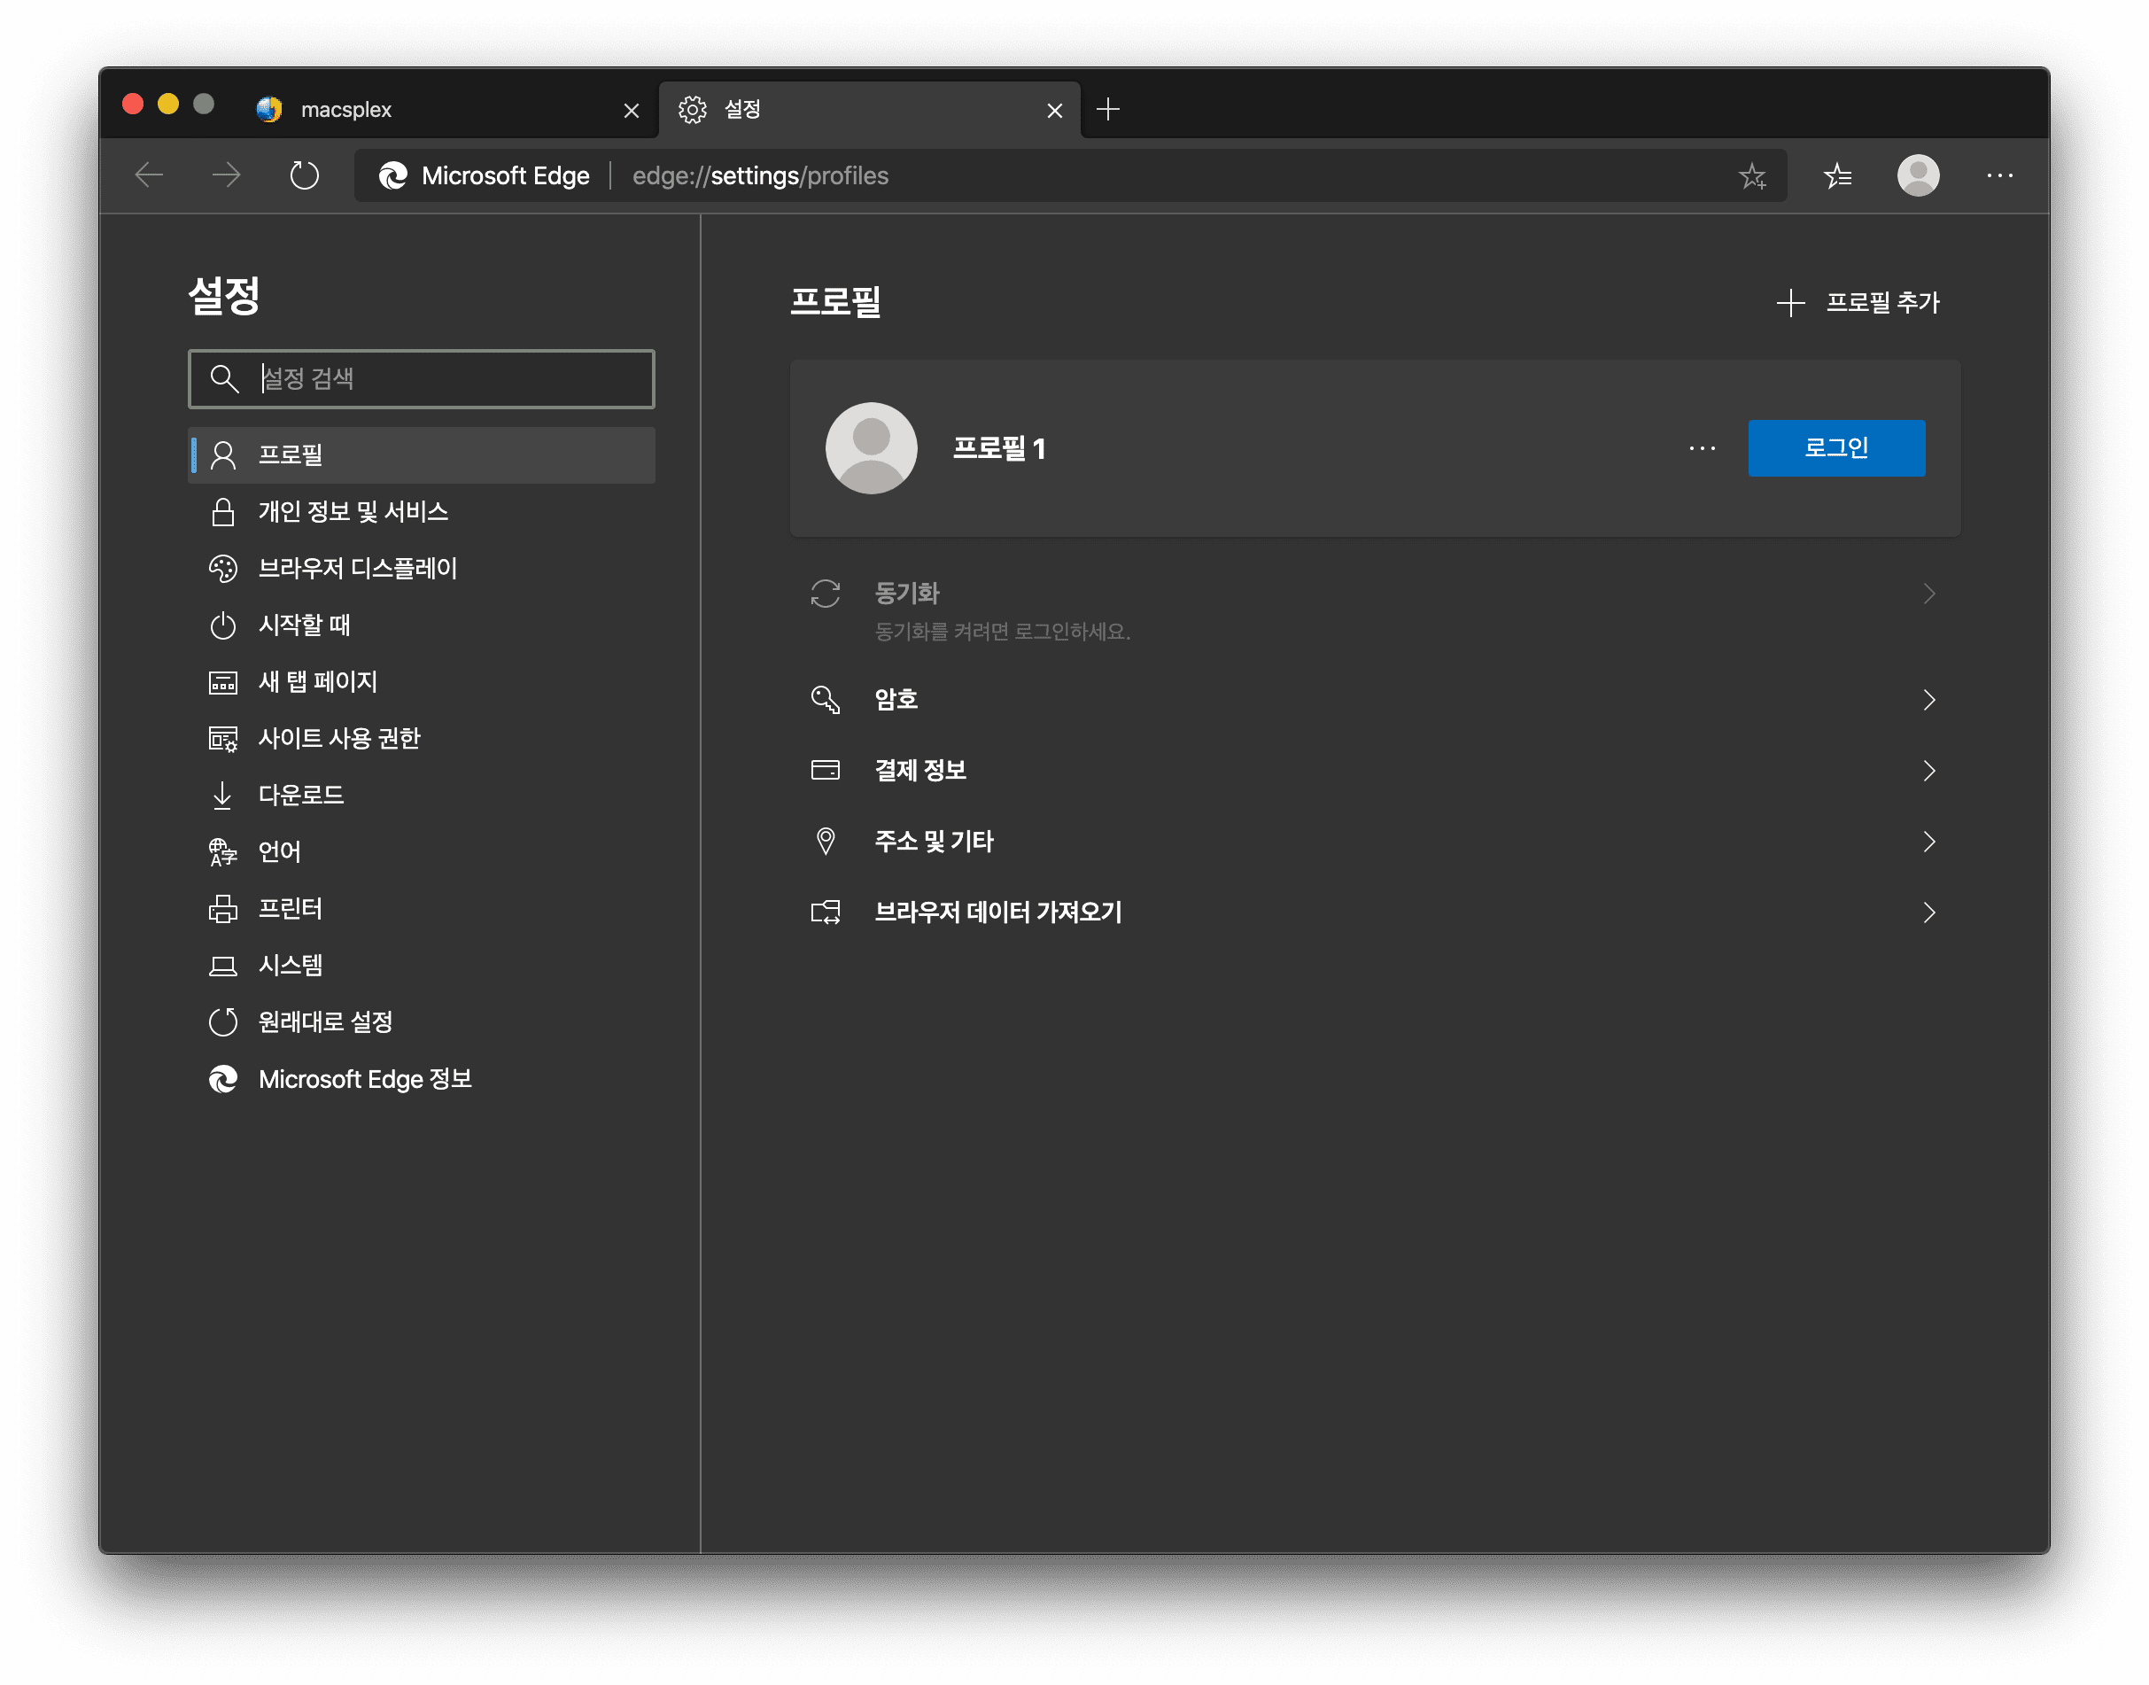Open 시스템 settings
This screenshot has height=1685, width=2149.
coord(421,966)
